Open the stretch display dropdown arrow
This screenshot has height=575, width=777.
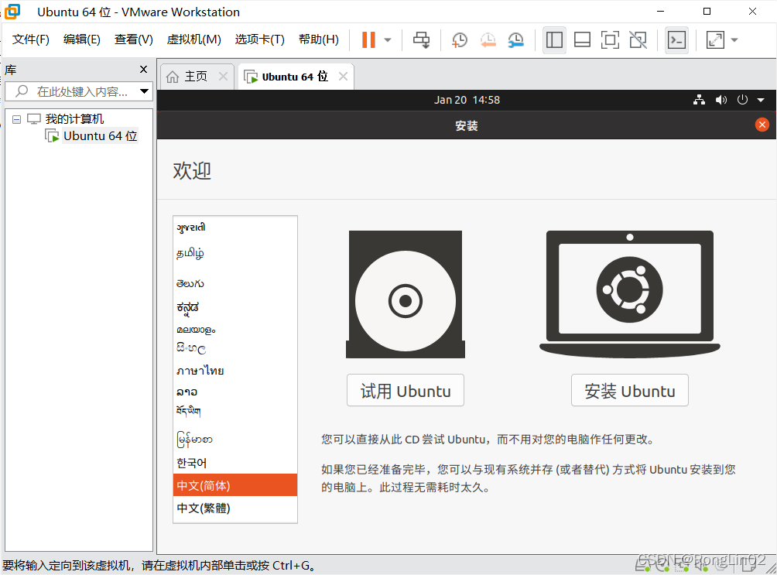734,40
